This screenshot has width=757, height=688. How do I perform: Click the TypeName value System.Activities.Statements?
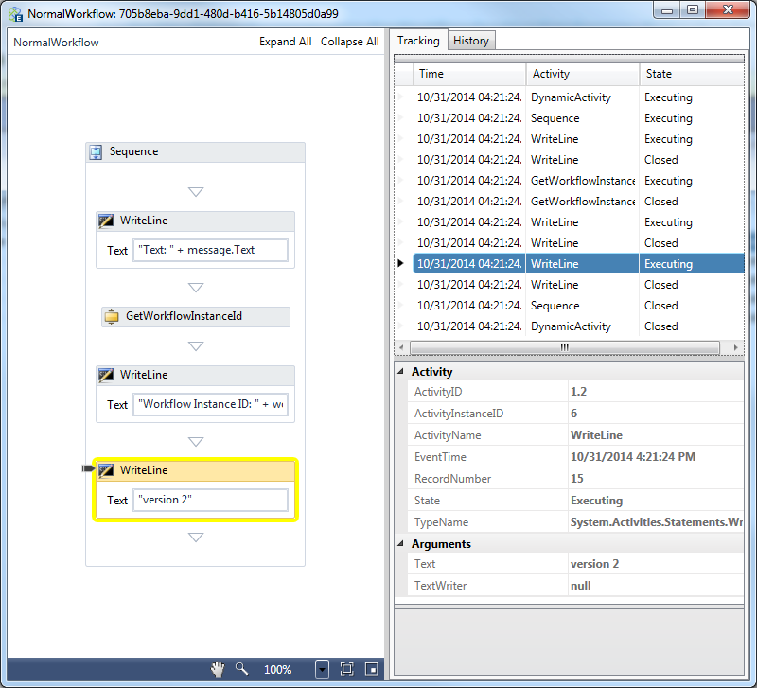pos(657,521)
